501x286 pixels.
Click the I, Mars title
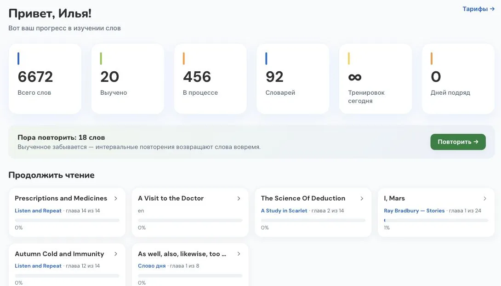[394, 198]
